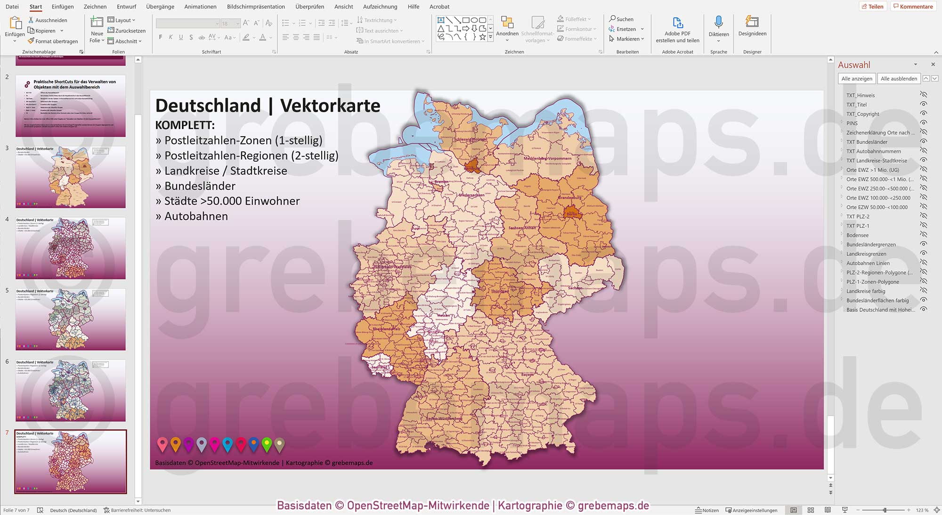Switch to the Animationen ribbon tab
This screenshot has height=515, width=942.
(x=200, y=7)
